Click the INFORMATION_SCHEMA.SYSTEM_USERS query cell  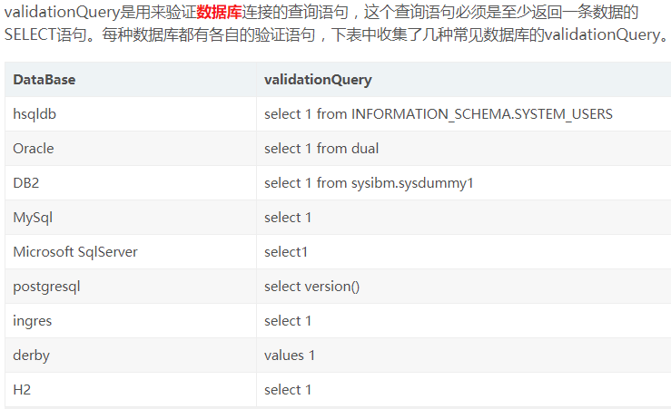coord(464,114)
